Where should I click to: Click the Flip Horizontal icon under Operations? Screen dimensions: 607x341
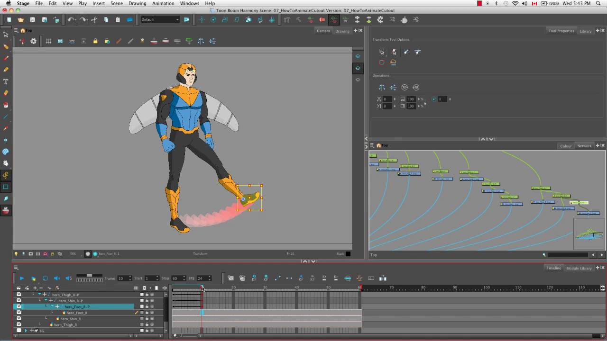382,87
